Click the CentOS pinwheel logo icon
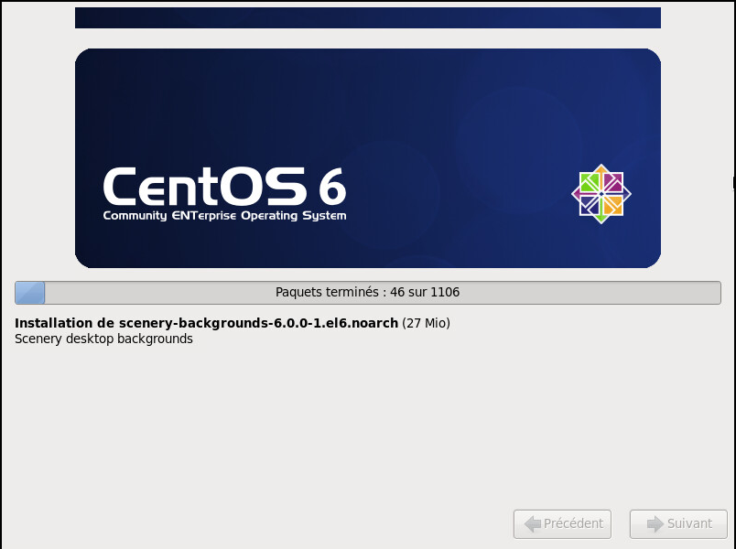 tap(601, 194)
